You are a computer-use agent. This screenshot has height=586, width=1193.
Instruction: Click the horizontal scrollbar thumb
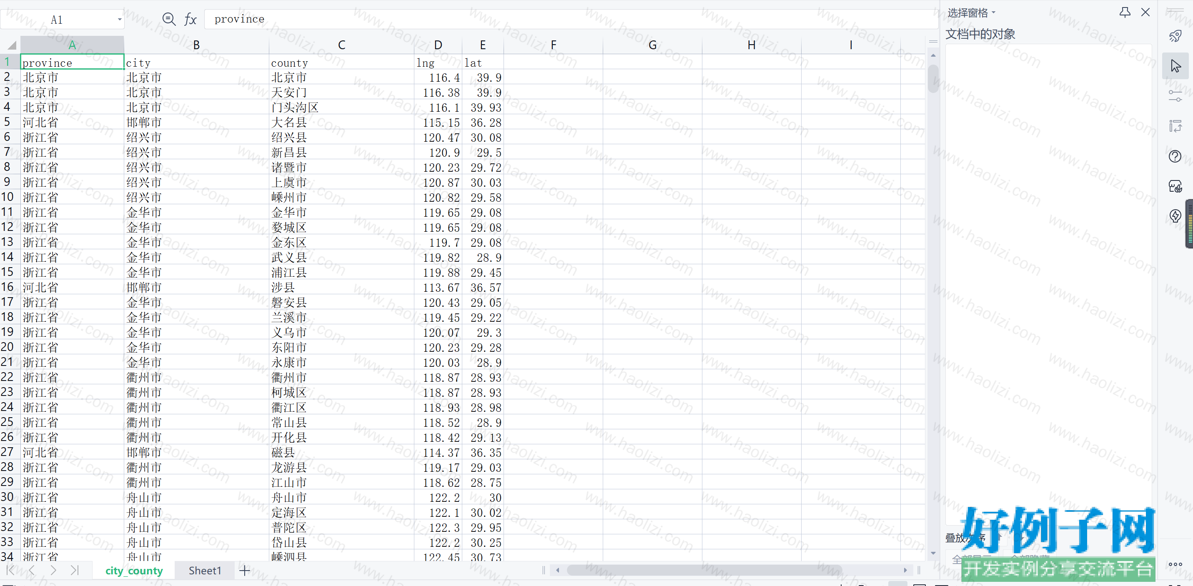point(704,570)
